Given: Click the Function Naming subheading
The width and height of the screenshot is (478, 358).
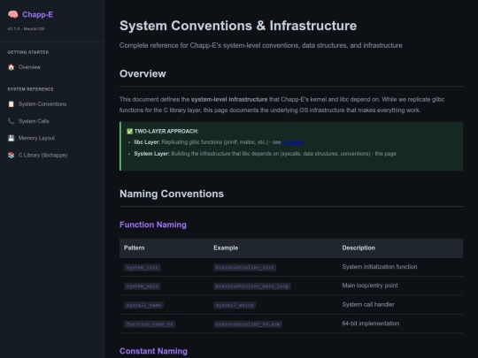Looking at the screenshot, I should click(x=153, y=225).
